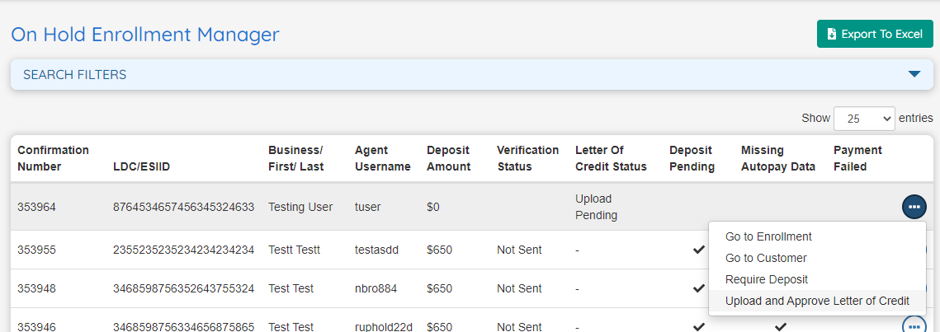Select confirmation number 353955 cell
This screenshot has height=332, width=940.
tap(36, 250)
